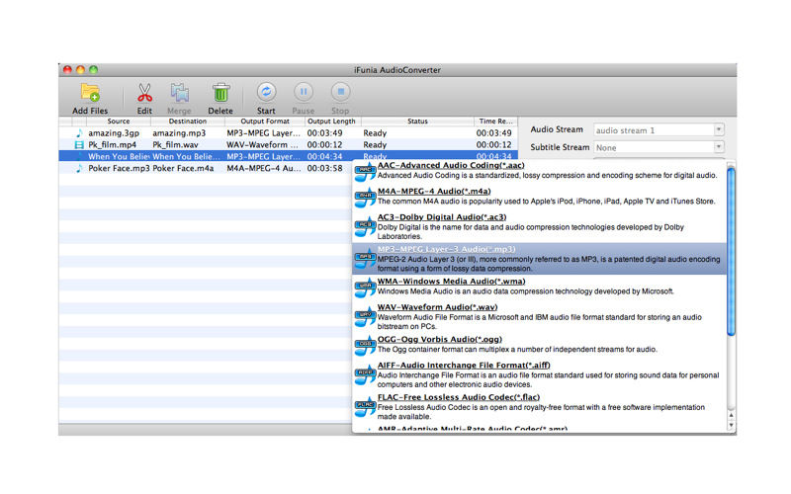Click the AIFF format icon
The image size is (791, 494).
[365, 375]
